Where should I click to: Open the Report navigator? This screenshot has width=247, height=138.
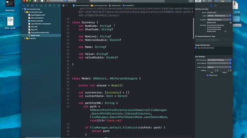point(59,5)
